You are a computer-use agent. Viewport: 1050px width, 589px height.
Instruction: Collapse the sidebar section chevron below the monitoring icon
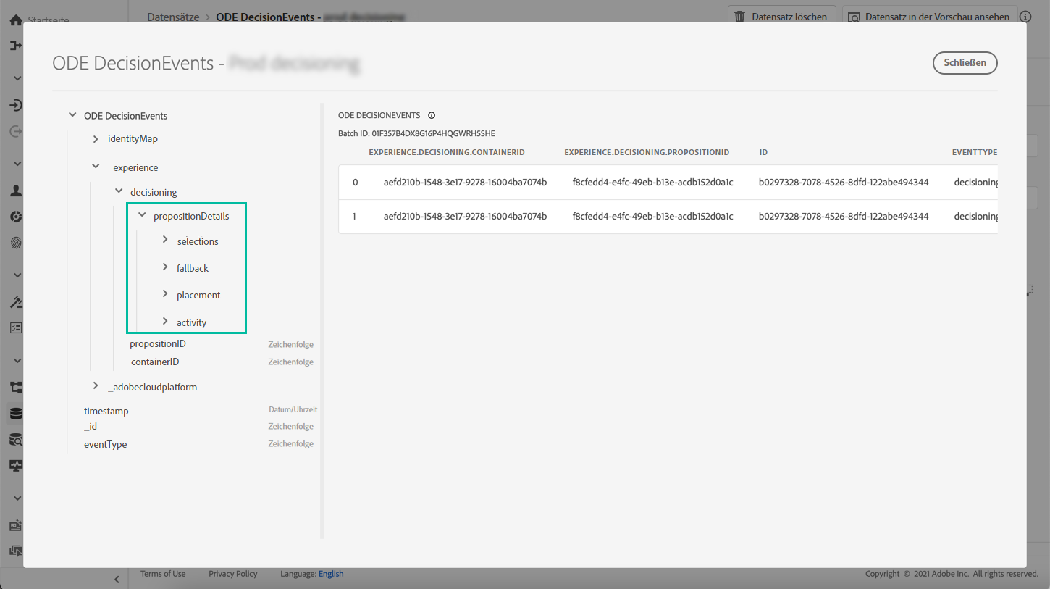click(x=17, y=498)
